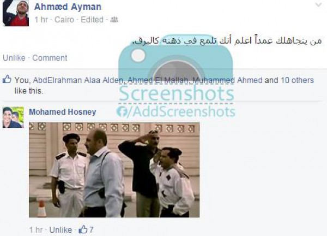Unlike the post by Ahmæd Ayman

(x=14, y=58)
